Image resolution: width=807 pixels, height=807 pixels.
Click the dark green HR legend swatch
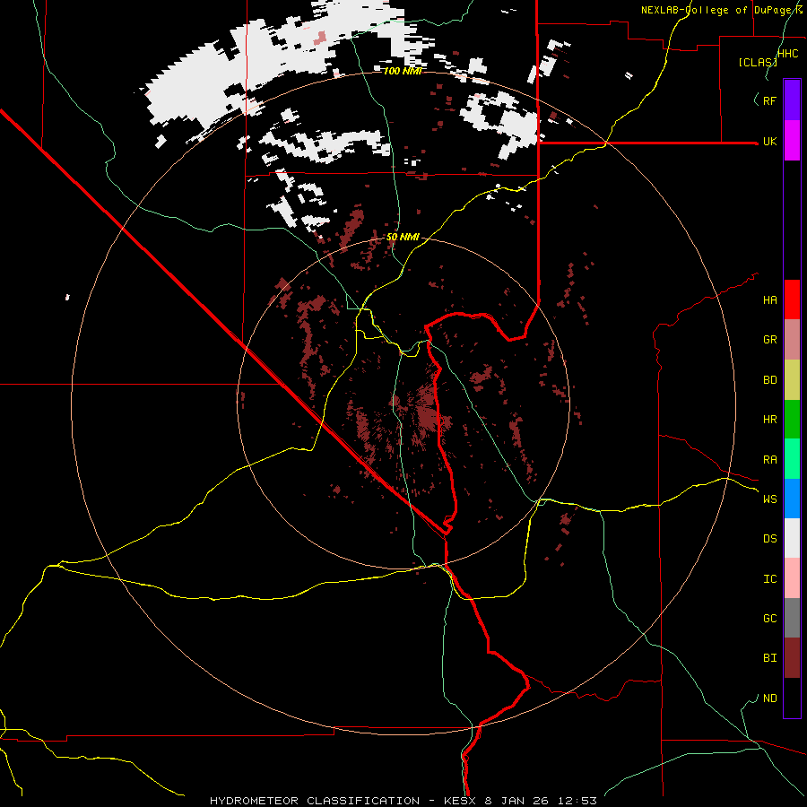pos(792,420)
